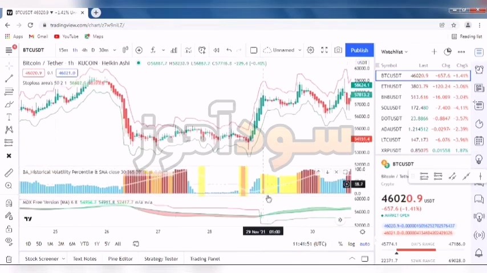Create an alert from toolbar
Screen dimensions: 487x273
pos(202,50)
